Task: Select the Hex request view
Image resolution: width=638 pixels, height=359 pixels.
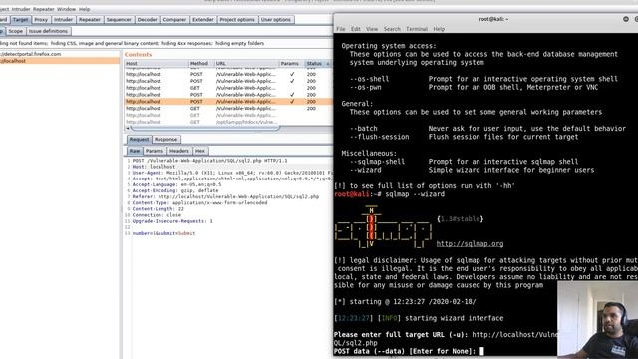Action: 200,151
